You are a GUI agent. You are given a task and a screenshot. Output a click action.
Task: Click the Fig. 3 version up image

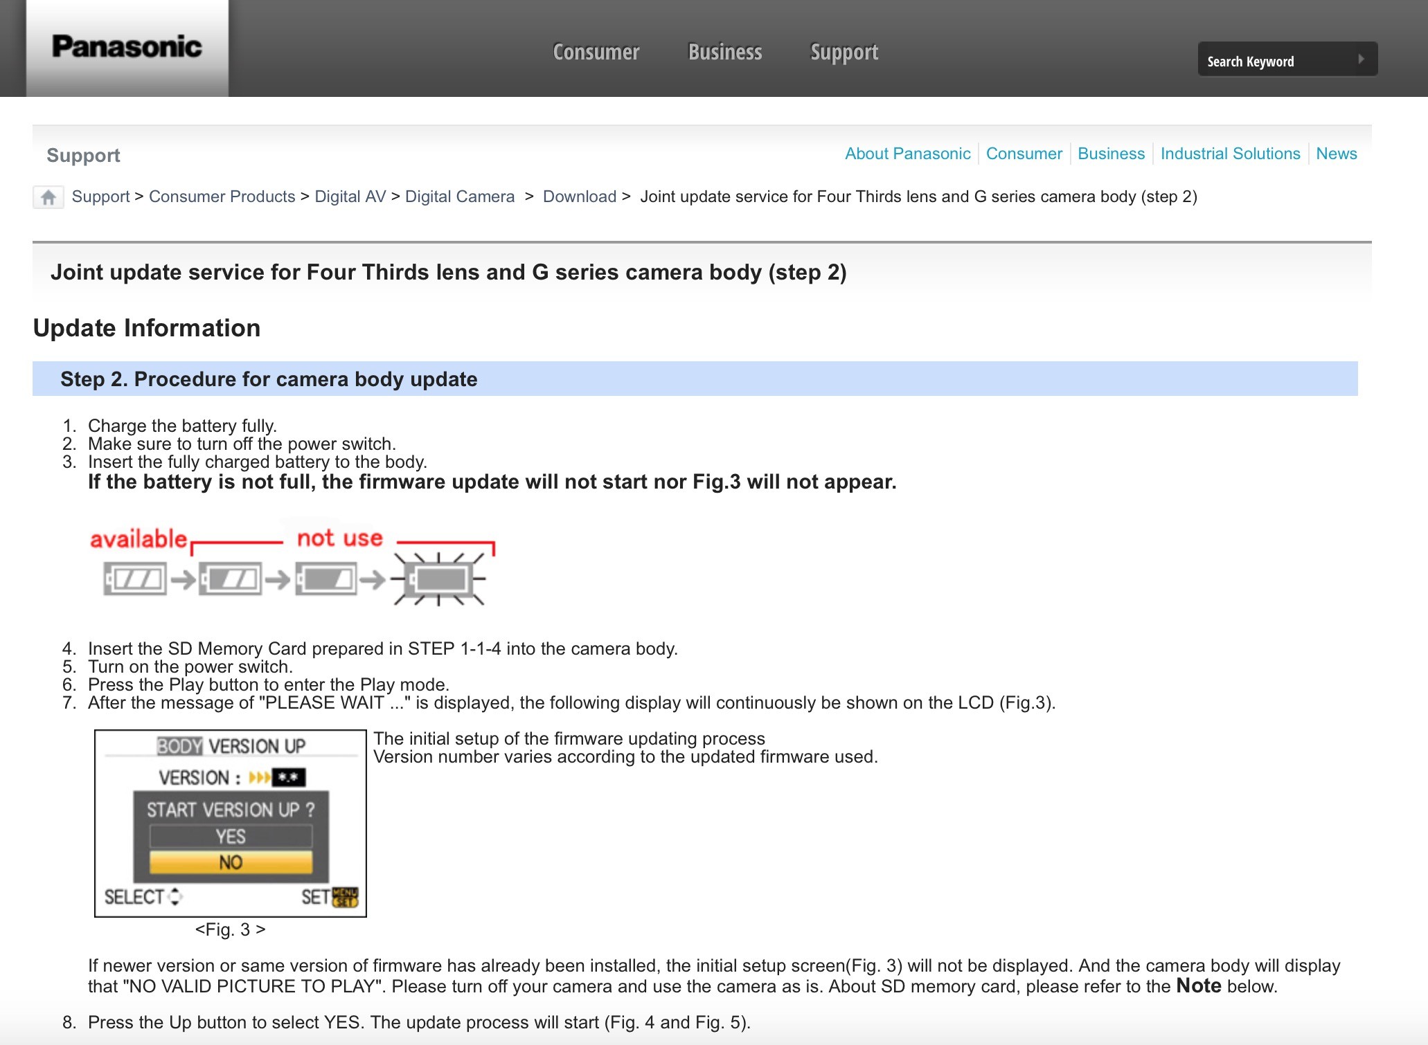(231, 823)
